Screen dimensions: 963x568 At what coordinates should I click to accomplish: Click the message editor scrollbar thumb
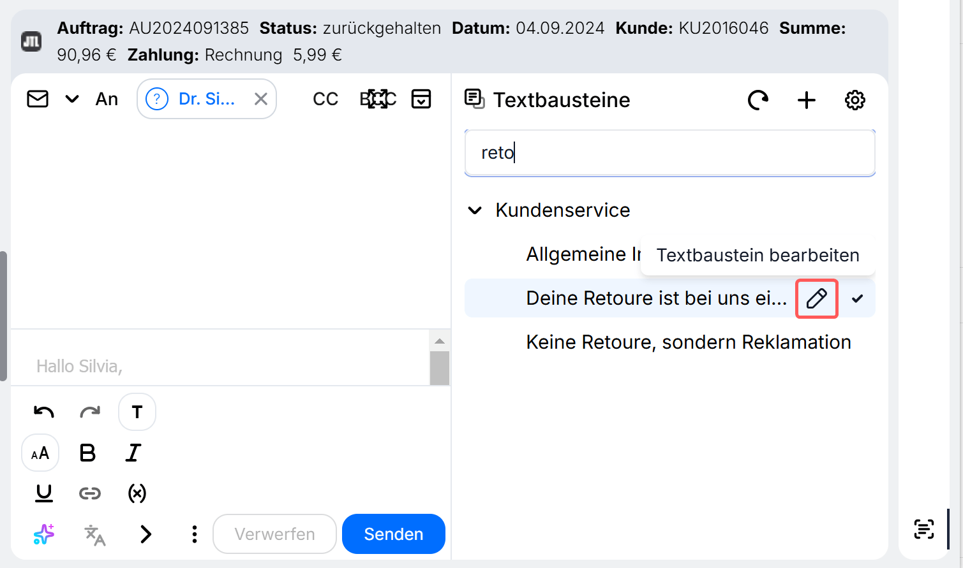pos(440,368)
